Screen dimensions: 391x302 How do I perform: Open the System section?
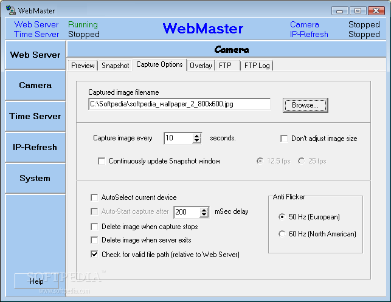point(35,178)
